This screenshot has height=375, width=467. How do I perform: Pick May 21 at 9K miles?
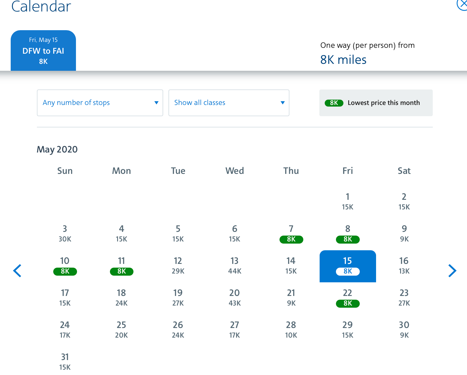tap(291, 298)
